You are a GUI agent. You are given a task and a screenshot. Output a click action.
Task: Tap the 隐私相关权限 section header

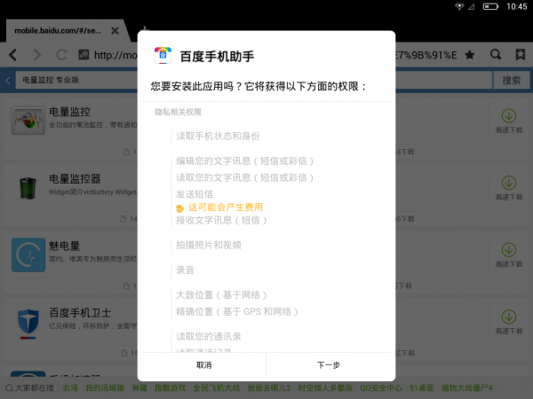click(179, 112)
